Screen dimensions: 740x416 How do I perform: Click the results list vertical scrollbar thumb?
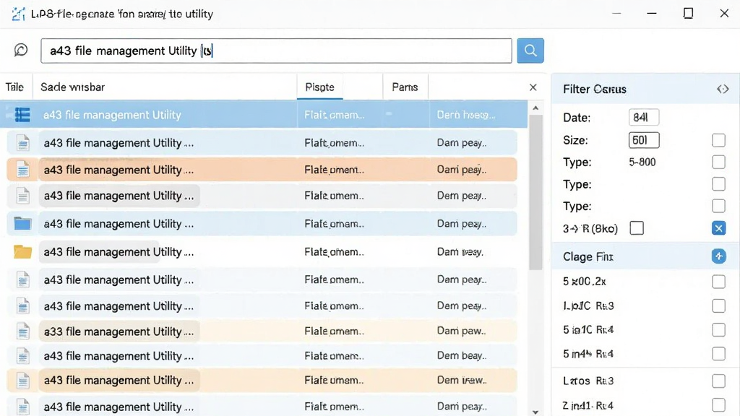[x=535, y=192]
